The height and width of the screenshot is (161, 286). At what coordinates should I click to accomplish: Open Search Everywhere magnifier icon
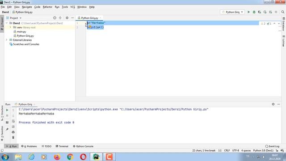coord(283,12)
